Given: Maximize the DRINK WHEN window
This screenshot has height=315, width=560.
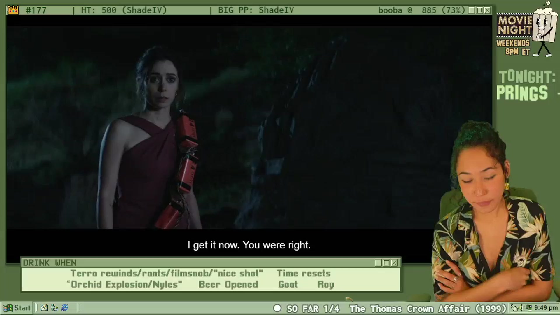Looking at the screenshot, I should (386, 263).
